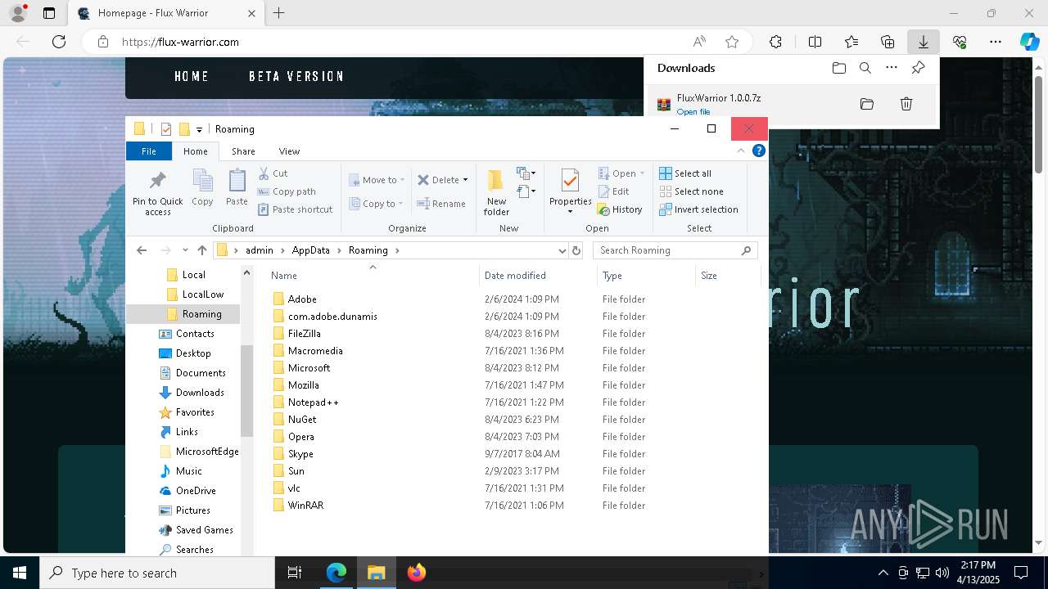Switch to the View ribbon tab
This screenshot has height=589, width=1048.
[289, 151]
